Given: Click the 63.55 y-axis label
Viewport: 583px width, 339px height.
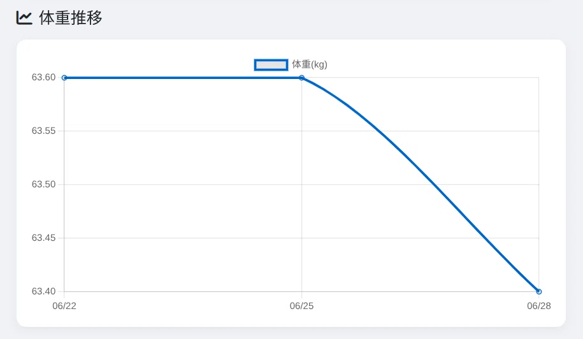Looking at the screenshot, I should point(43,131).
